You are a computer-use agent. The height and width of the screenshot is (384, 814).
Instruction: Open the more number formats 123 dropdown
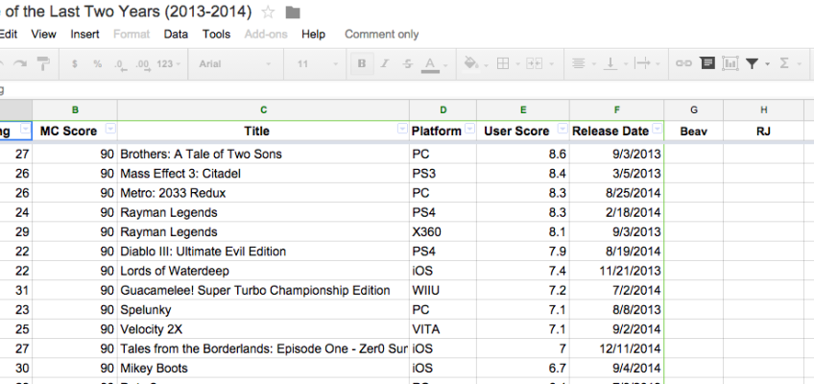(169, 63)
